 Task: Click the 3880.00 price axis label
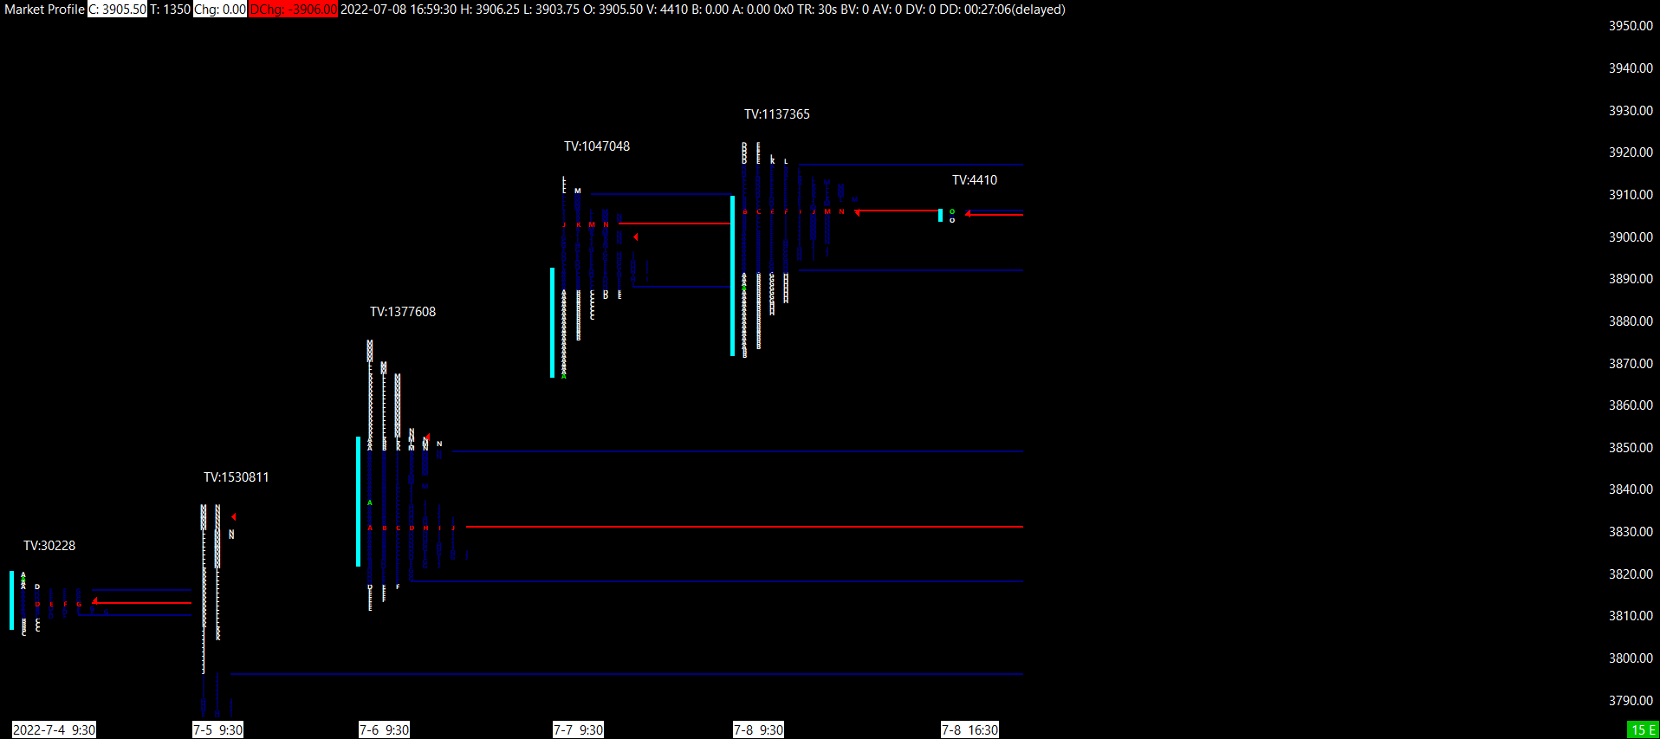click(1631, 321)
